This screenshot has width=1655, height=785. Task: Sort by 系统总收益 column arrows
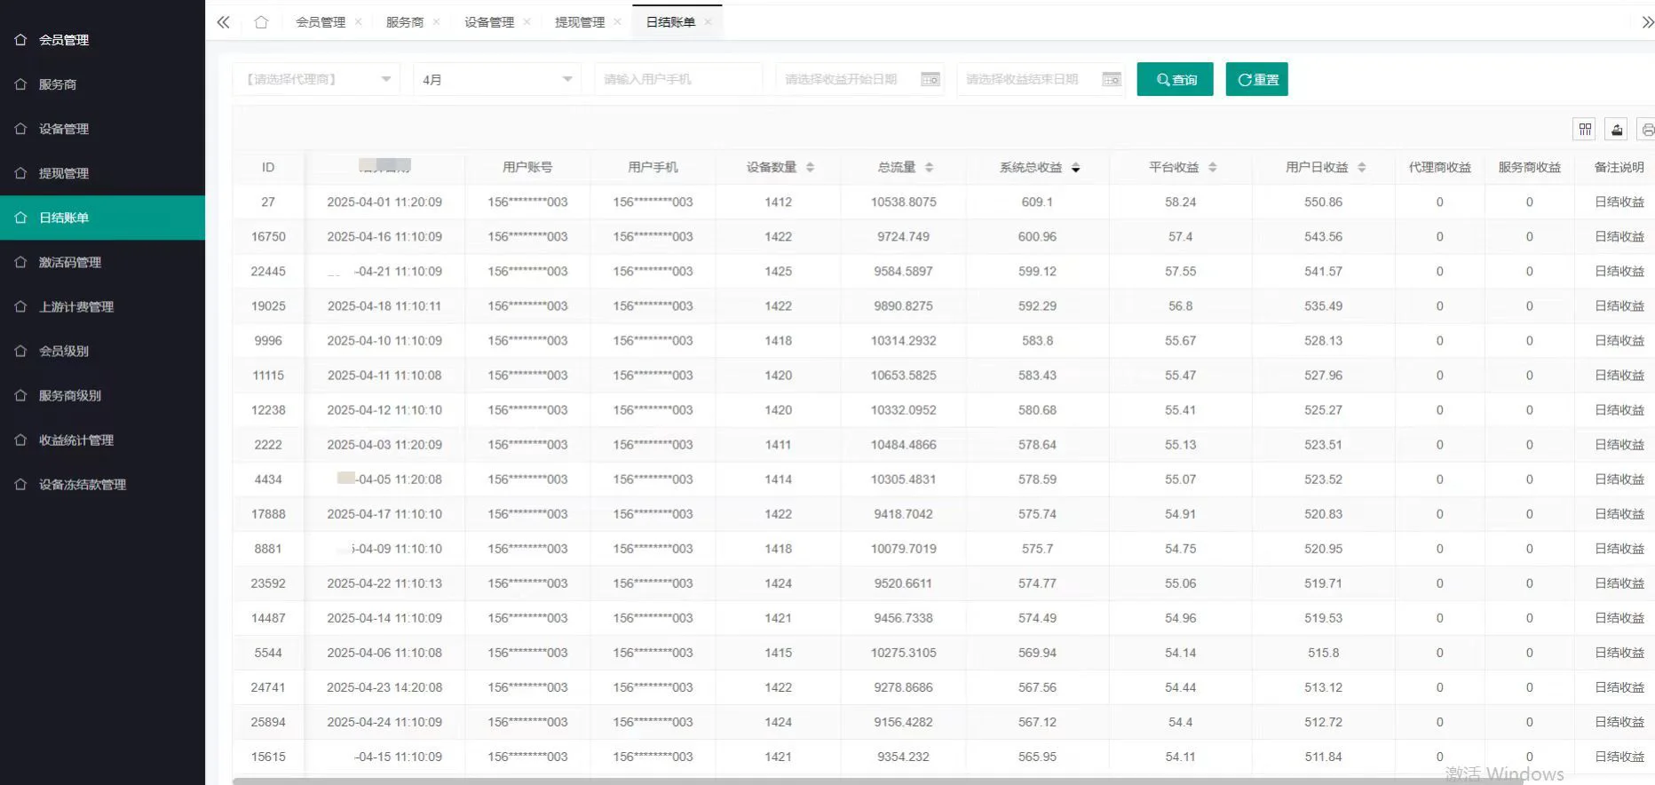tap(1075, 167)
